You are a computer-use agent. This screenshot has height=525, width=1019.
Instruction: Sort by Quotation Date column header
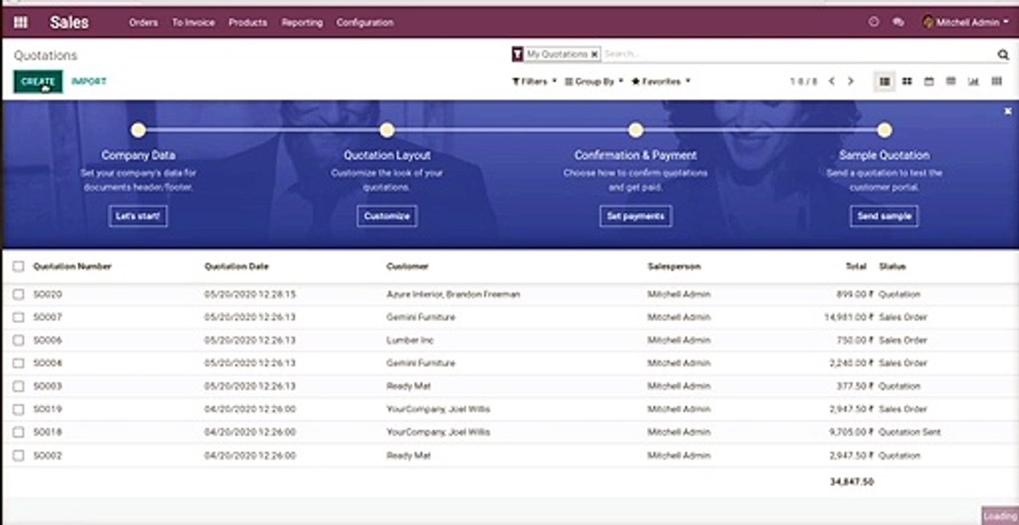237,267
